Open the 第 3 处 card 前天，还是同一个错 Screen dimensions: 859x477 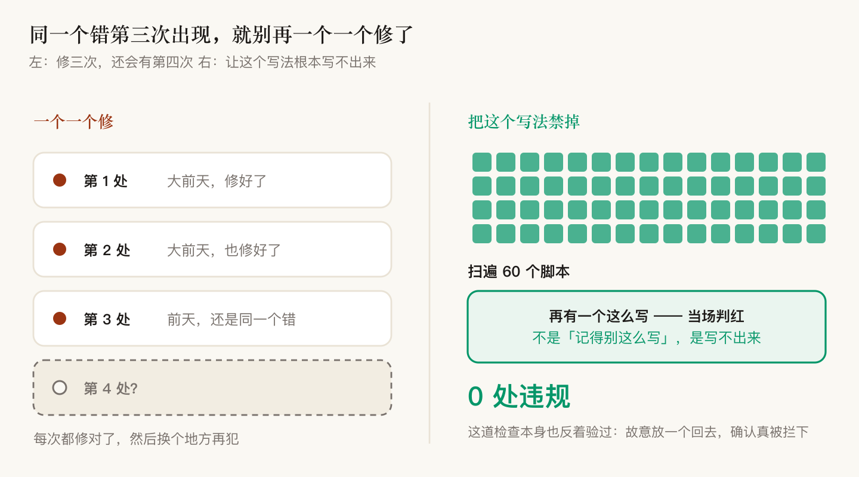point(212,318)
